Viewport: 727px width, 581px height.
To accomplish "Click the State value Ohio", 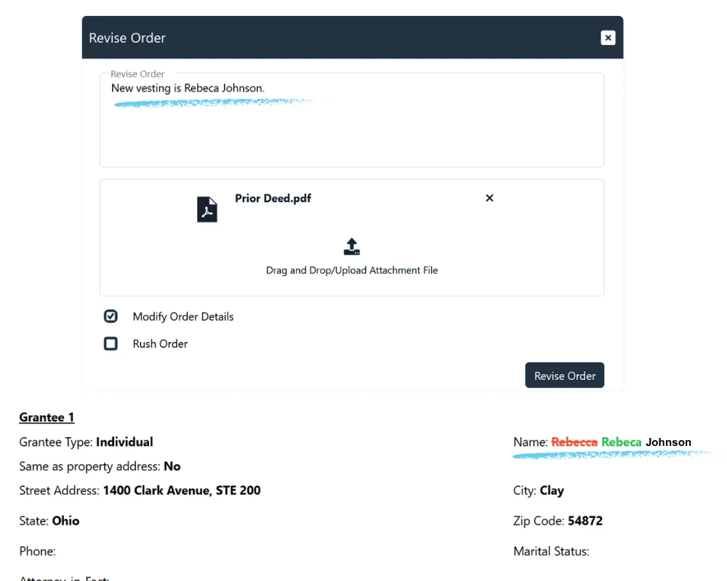I will click(x=65, y=521).
